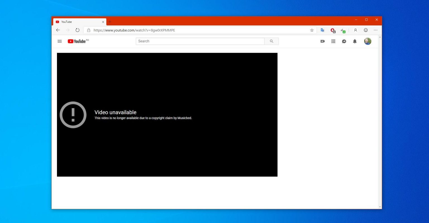The image size is (429, 223).
Task: Click the YouTube logo to go home
Action: pos(77,41)
